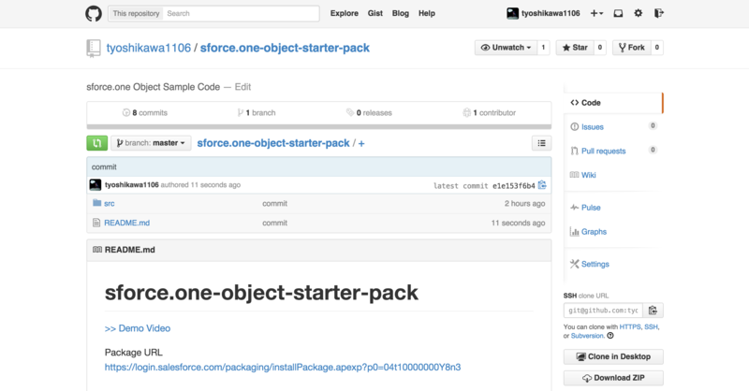Click sforce.one-object-starter-pack breadcrumb path link
749x391 pixels.
(273, 143)
